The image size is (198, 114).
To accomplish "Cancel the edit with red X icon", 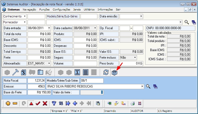I will tap(45, 103).
